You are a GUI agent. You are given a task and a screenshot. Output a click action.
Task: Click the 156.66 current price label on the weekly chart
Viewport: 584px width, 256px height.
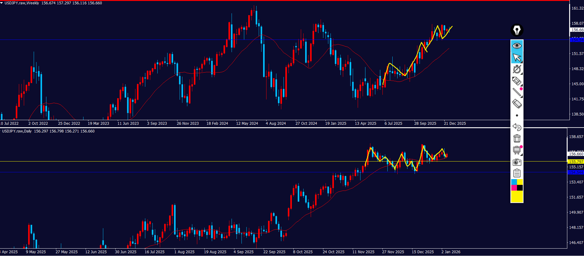[x=577, y=30]
